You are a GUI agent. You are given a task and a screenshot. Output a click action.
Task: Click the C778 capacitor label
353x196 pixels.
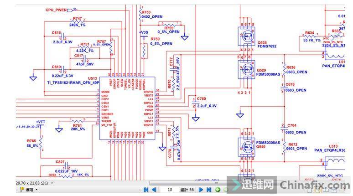(x=170, y=154)
